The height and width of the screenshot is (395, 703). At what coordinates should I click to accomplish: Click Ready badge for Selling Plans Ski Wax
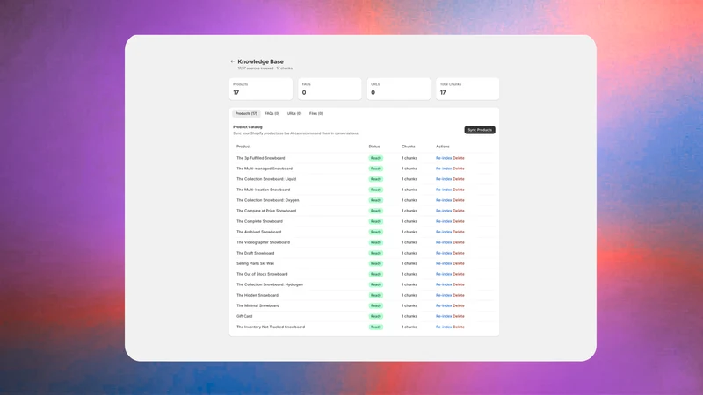(376, 263)
